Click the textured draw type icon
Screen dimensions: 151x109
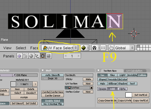coord(83,48)
